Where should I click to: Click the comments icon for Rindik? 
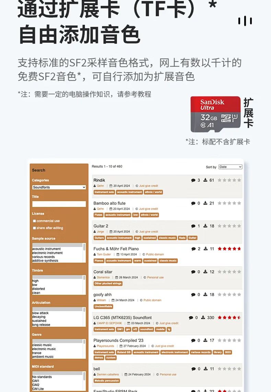pos(193,180)
